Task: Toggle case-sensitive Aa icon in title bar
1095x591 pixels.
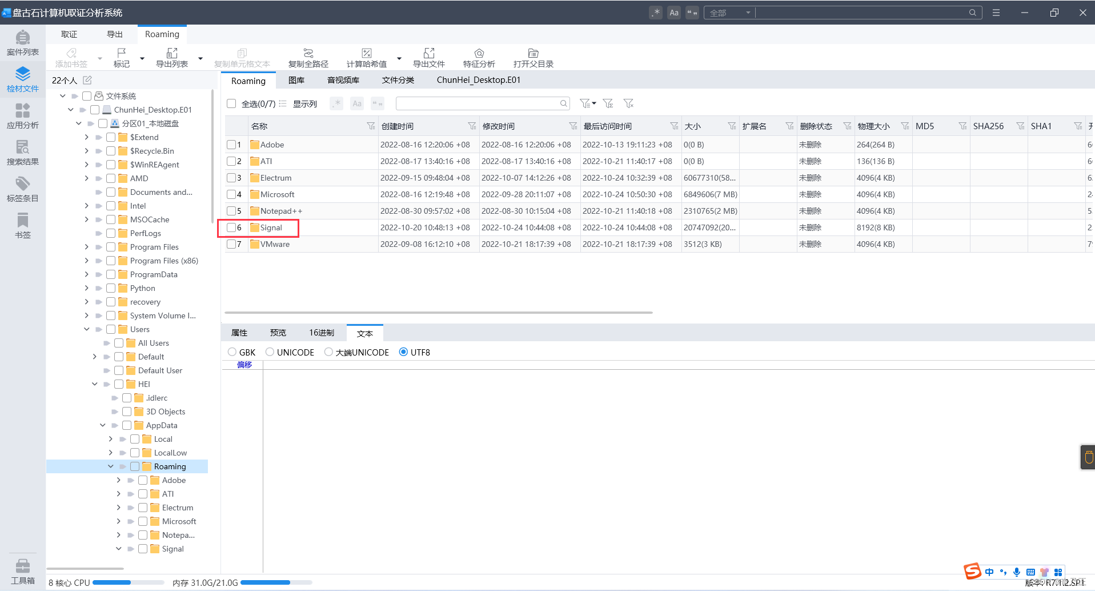Action: pyautogui.click(x=674, y=13)
